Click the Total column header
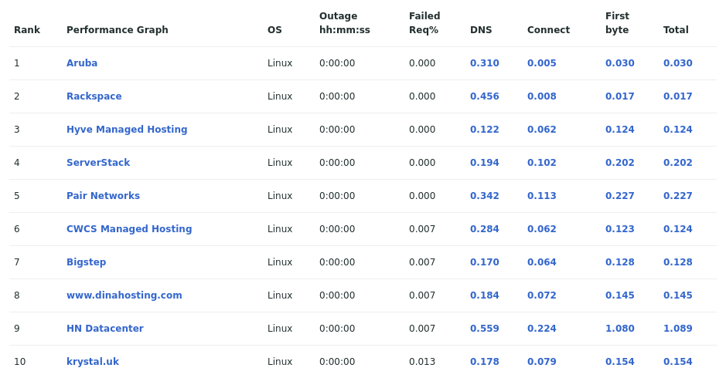 click(676, 30)
